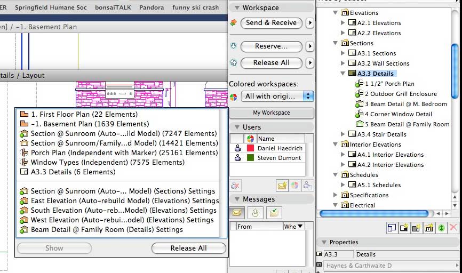Click the navigator horizontal blue scrollbar
462x273 pixels.
tap(374, 213)
